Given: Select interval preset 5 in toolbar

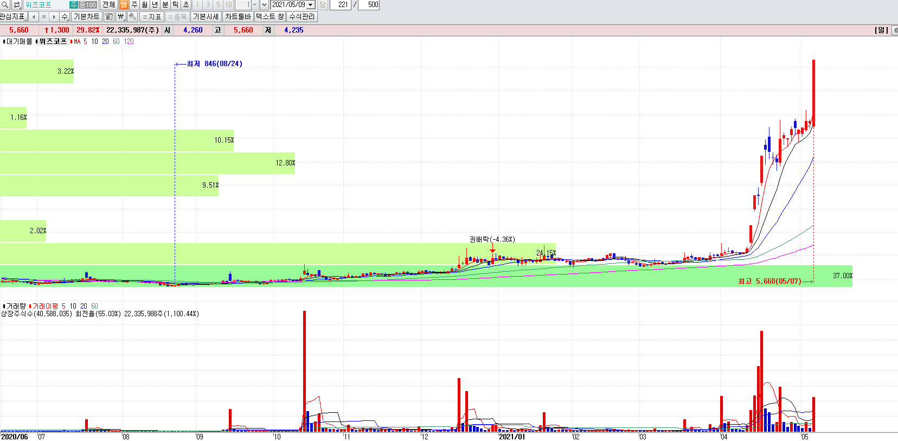Looking at the screenshot, I should pos(218,5).
